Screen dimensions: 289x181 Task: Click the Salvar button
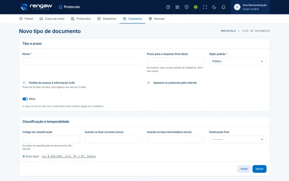(x=259, y=169)
